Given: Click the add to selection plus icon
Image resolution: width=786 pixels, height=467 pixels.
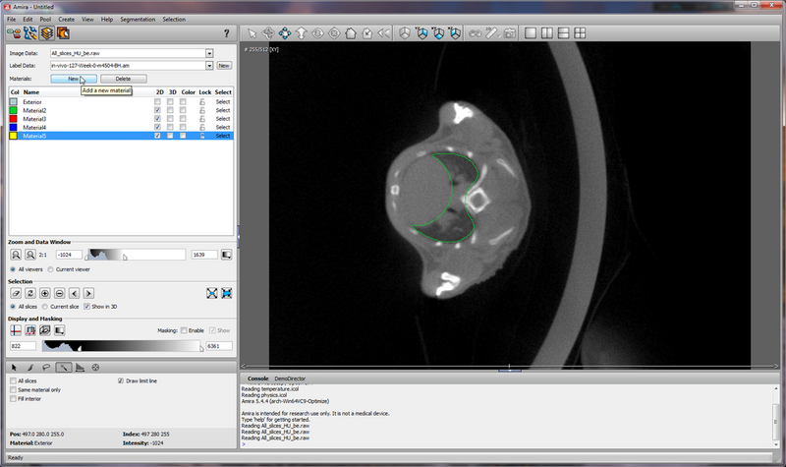Looking at the screenshot, I should 45,293.
